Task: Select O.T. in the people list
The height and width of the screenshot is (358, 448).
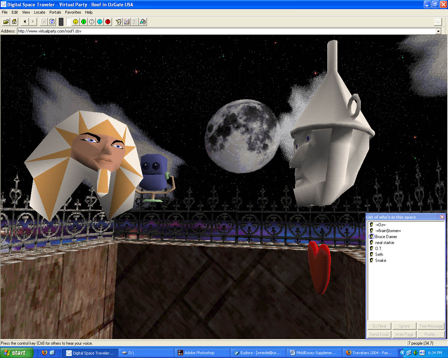Action: pyautogui.click(x=379, y=249)
